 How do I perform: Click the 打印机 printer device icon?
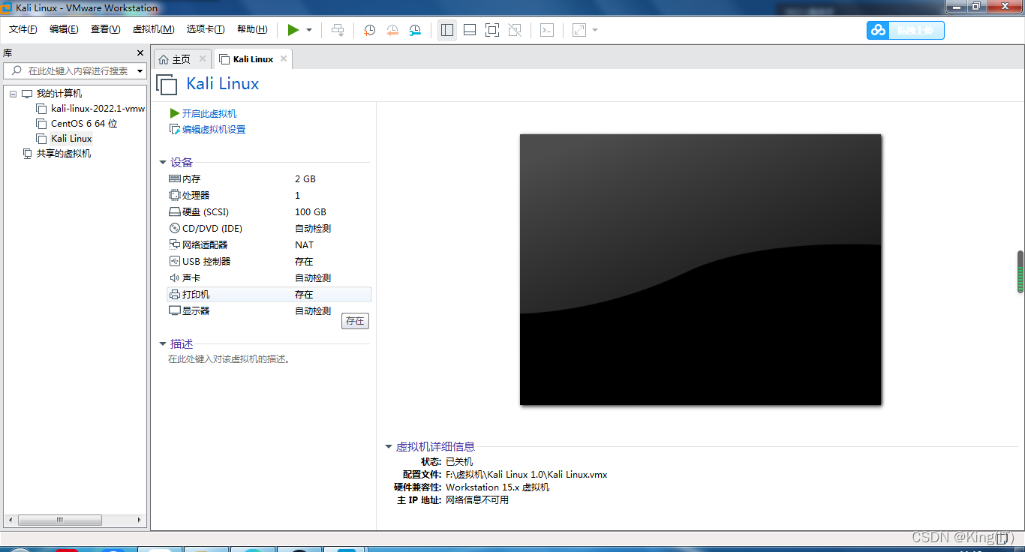175,295
